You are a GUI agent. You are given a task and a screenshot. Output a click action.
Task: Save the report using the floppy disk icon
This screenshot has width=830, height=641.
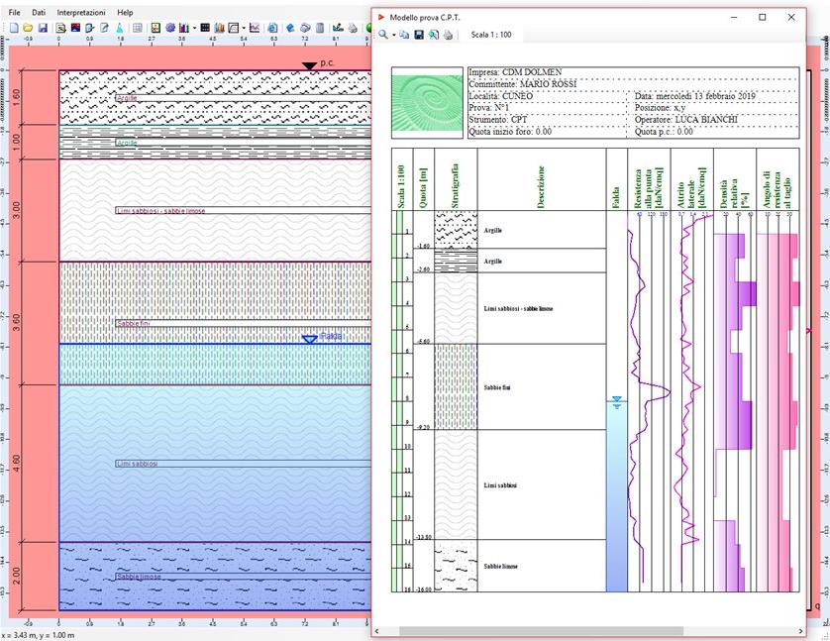click(x=419, y=35)
